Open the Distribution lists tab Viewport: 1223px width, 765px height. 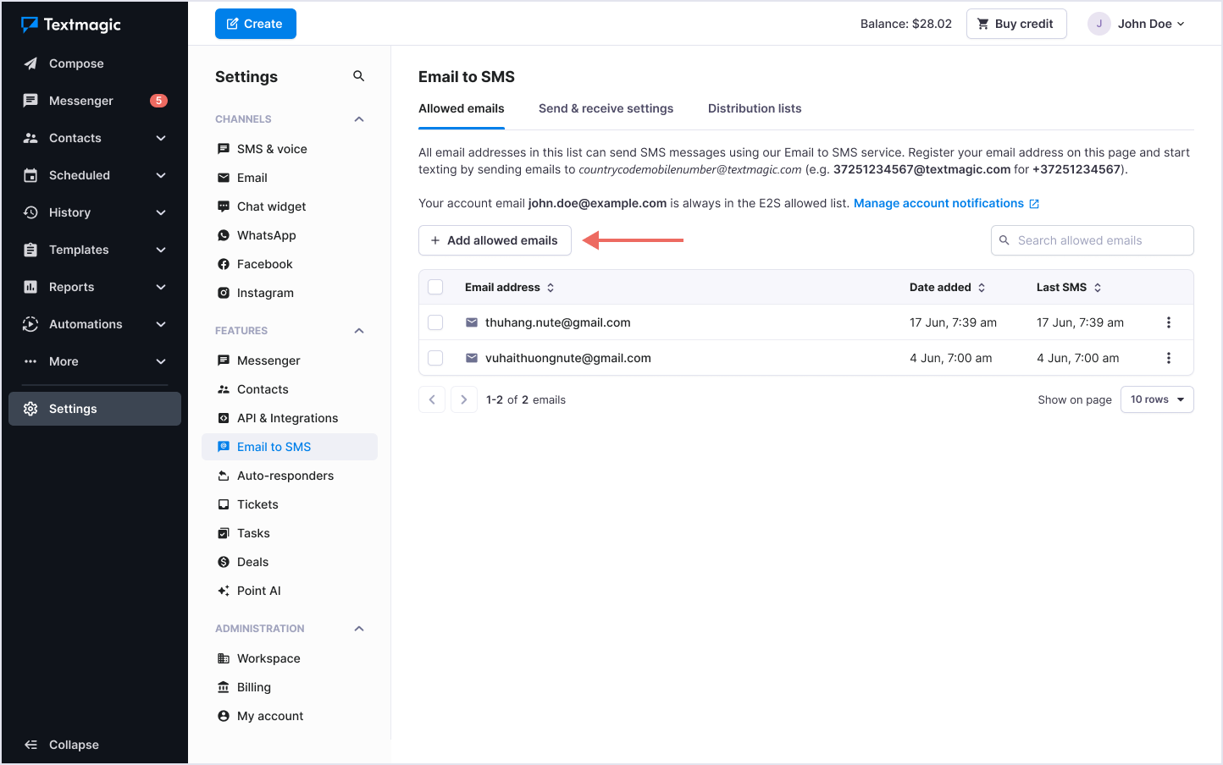pos(754,108)
